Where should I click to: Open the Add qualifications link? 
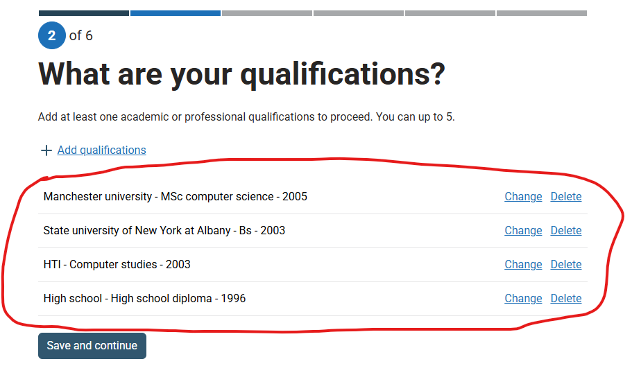[101, 150]
